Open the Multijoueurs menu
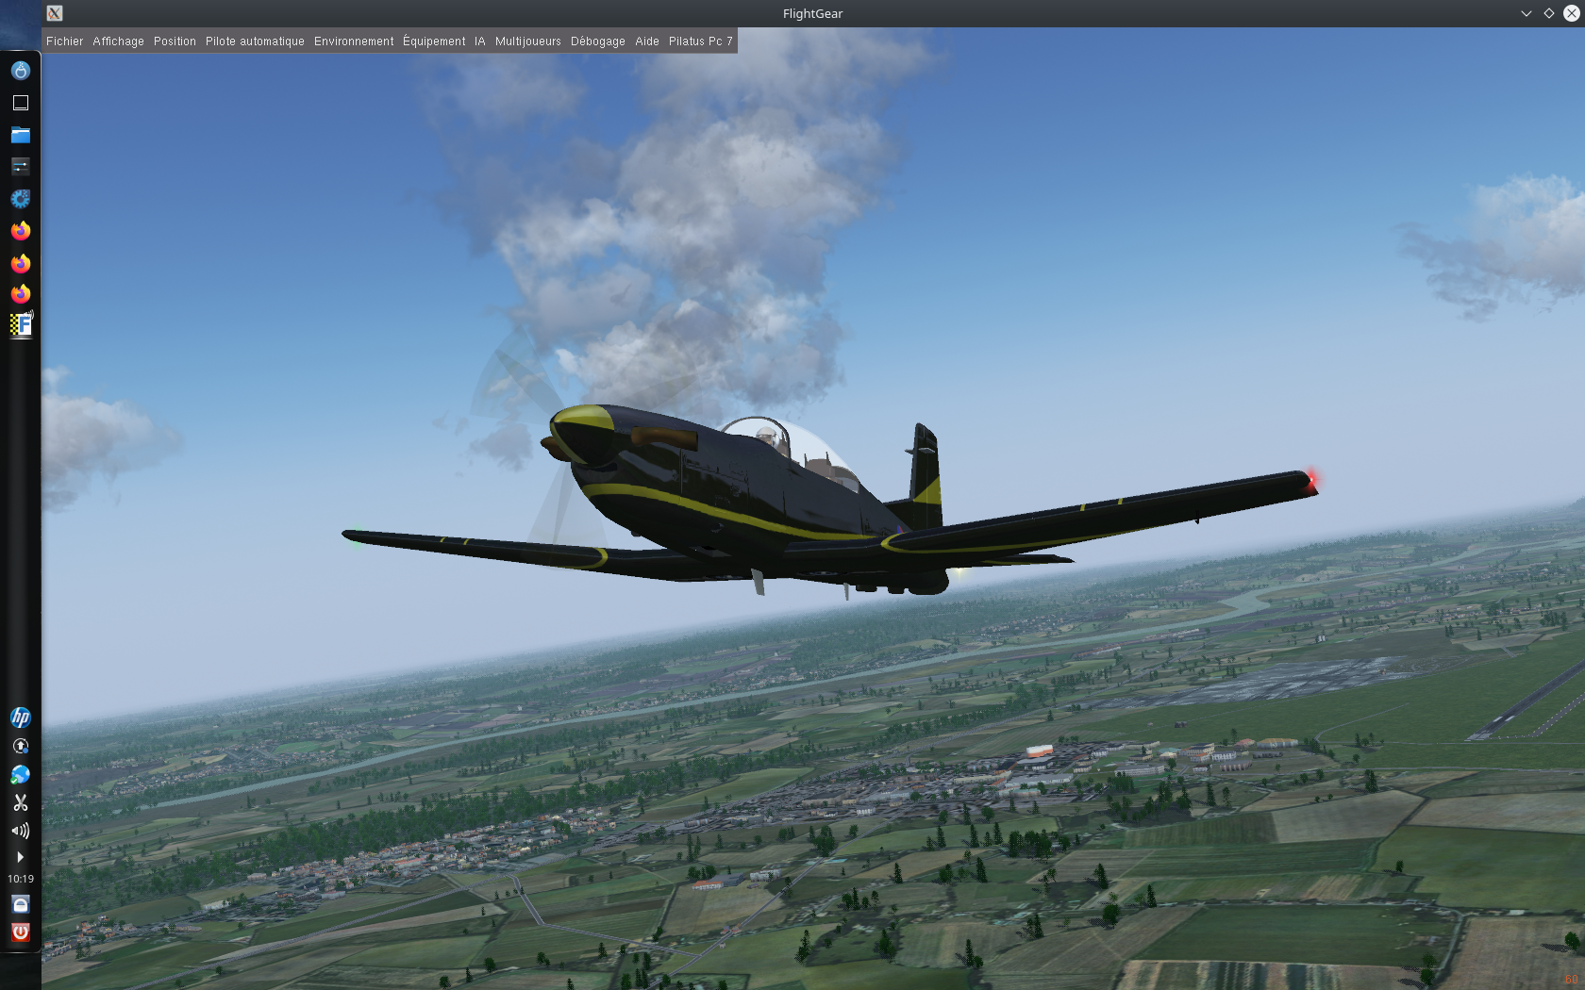 click(x=528, y=41)
